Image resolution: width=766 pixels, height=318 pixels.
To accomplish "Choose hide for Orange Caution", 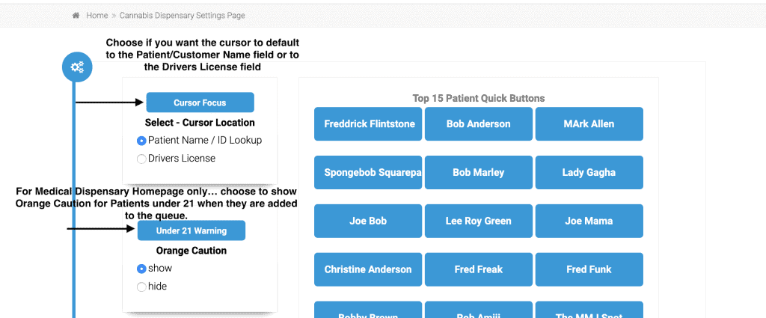I will 141,287.
